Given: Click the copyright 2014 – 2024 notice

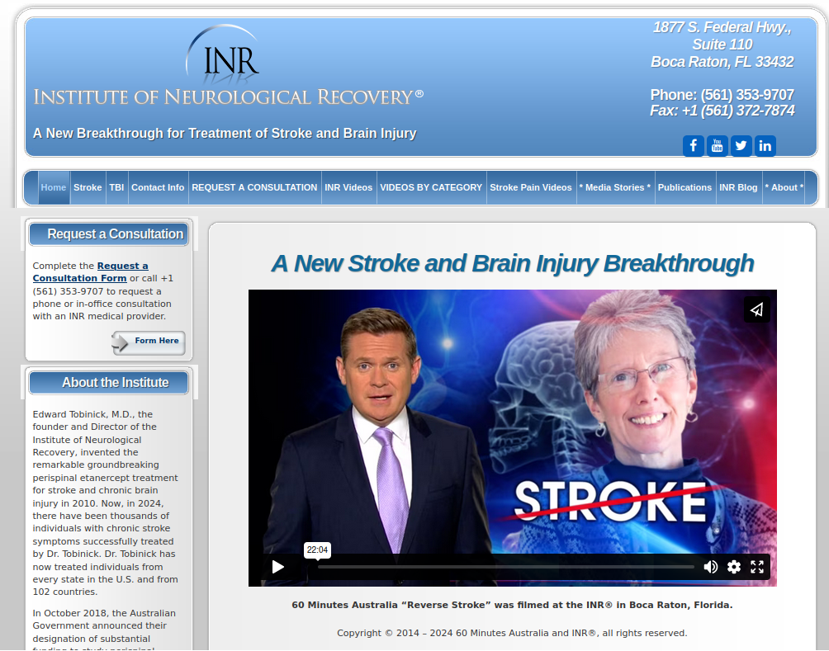Looking at the screenshot, I should click(512, 633).
